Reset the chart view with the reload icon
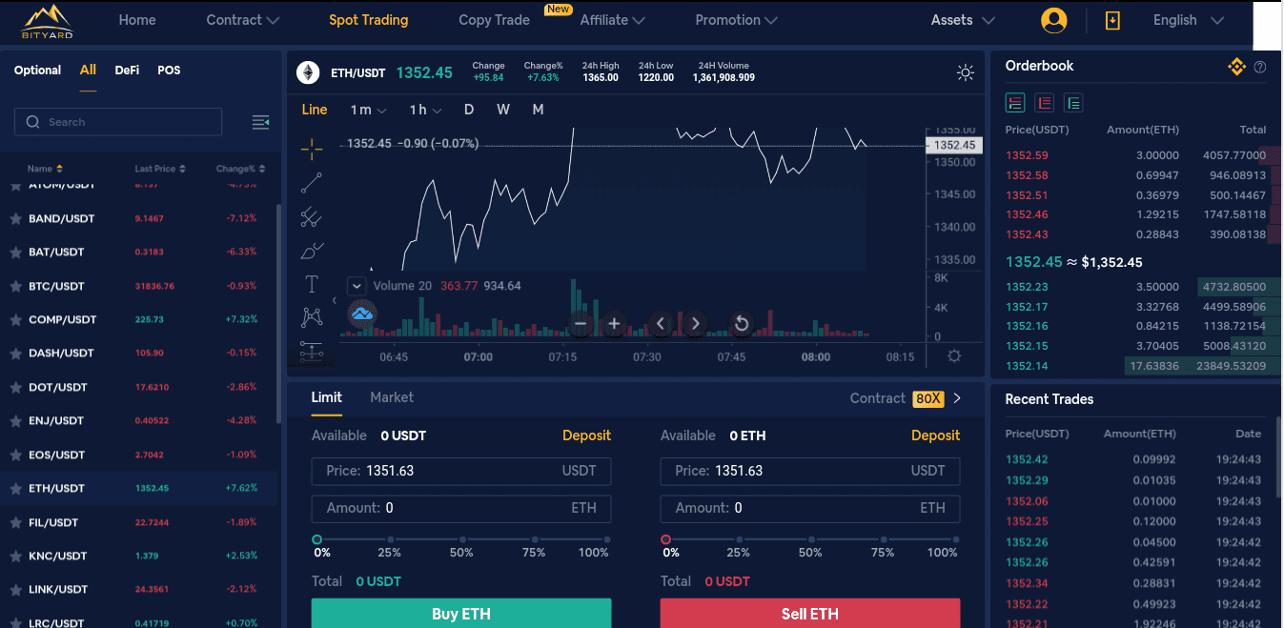 coord(741,324)
